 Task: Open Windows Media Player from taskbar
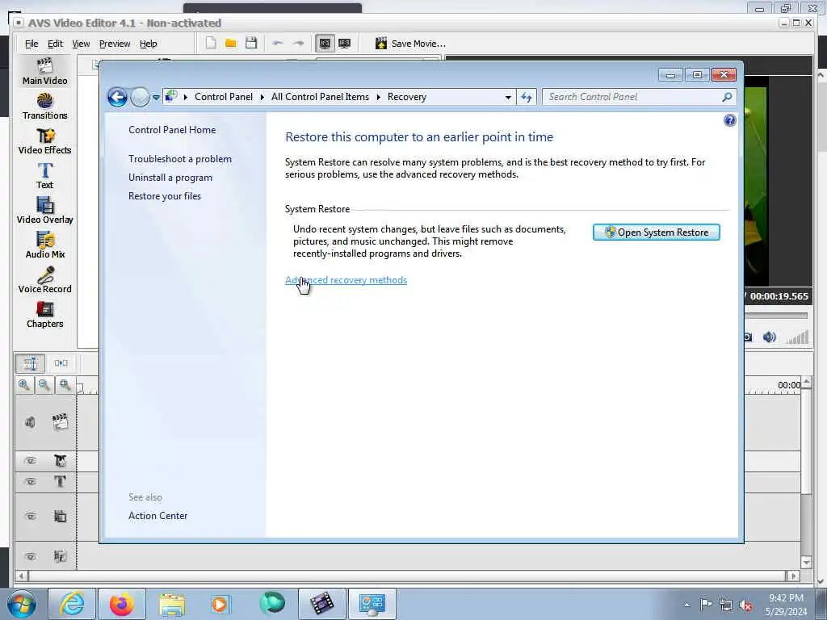pyautogui.click(x=220, y=604)
